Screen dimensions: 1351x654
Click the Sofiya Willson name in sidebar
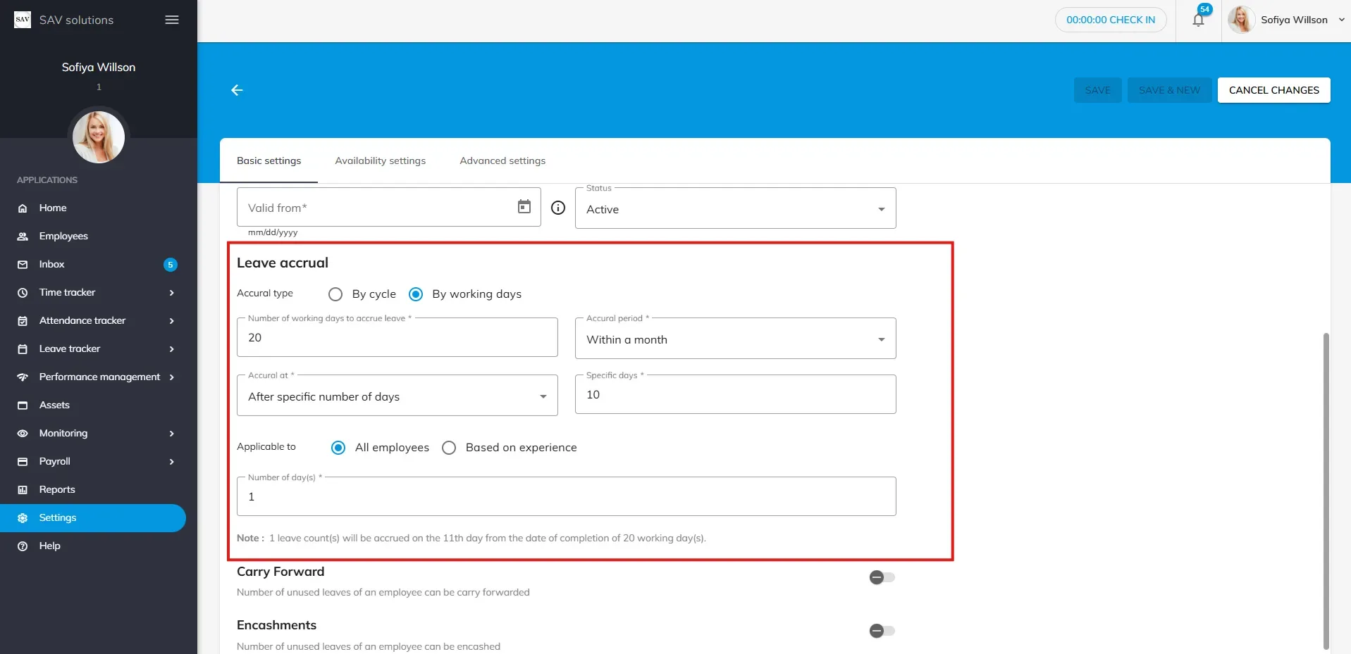click(99, 68)
